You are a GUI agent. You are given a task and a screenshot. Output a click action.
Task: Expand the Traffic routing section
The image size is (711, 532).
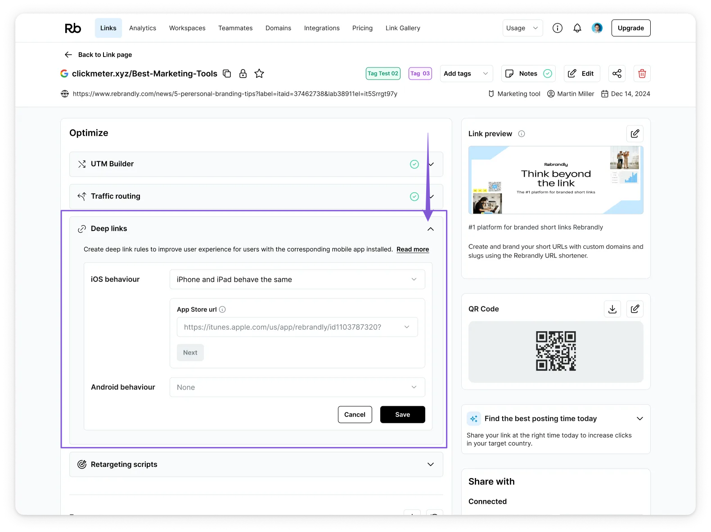(432, 197)
